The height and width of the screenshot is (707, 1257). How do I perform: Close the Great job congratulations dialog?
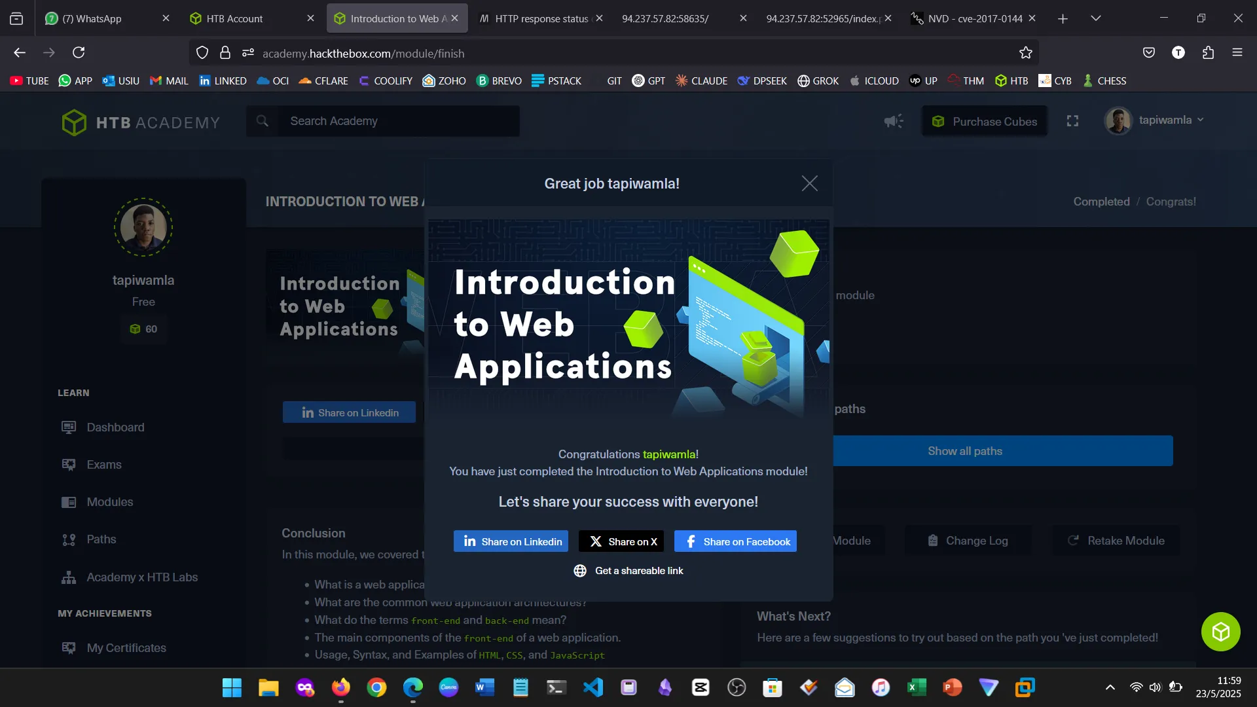coord(809,183)
